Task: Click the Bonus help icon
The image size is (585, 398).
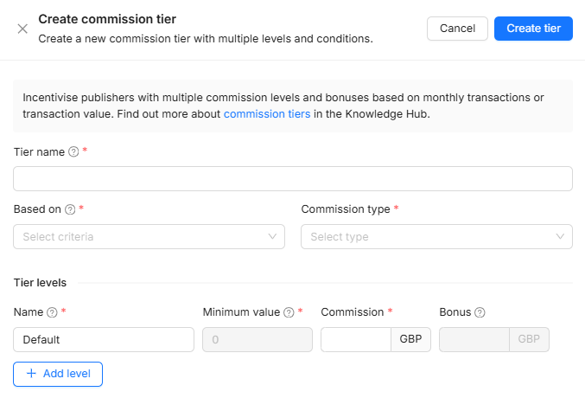Action: (x=480, y=311)
